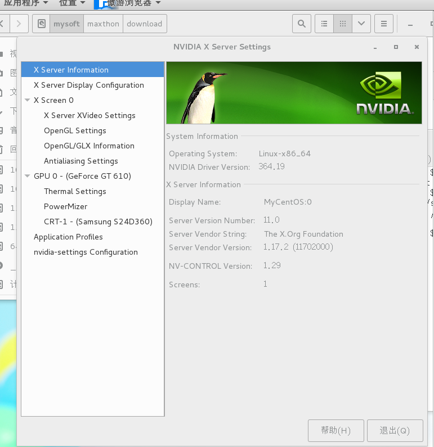Open X Server XVideo Settings
This screenshot has height=447, width=434.
pyautogui.click(x=90, y=115)
